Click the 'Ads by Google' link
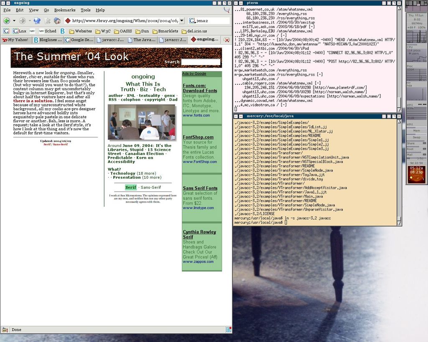The image size is (428, 342). coord(194,73)
